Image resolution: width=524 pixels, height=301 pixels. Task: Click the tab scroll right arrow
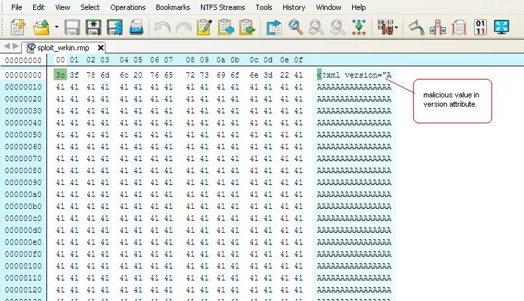coord(15,46)
